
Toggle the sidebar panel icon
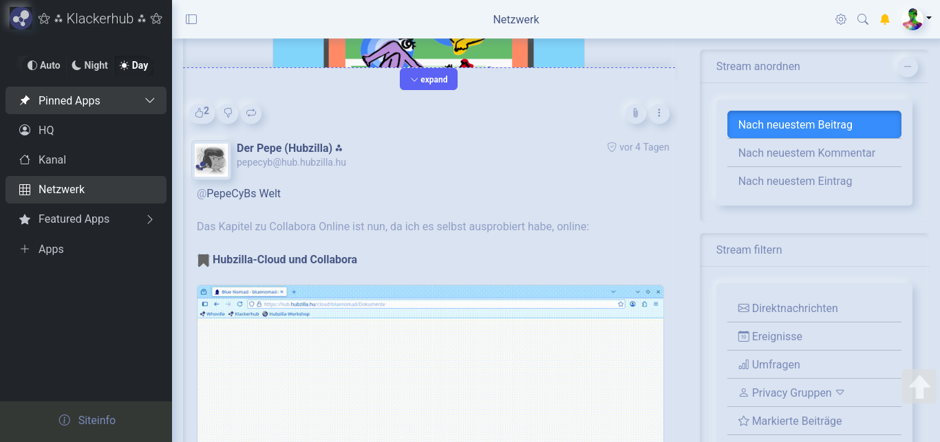click(x=191, y=19)
